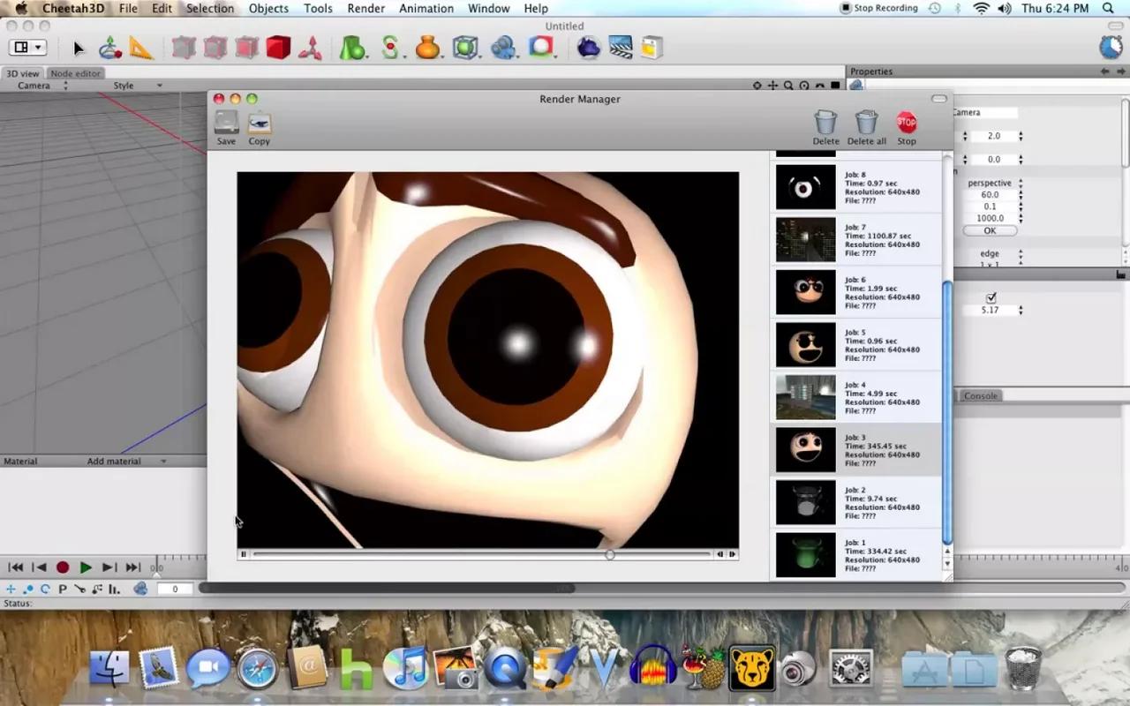Click the Save icon in Render Manager
Viewport: 1130px width, 706px height.
pos(227,124)
